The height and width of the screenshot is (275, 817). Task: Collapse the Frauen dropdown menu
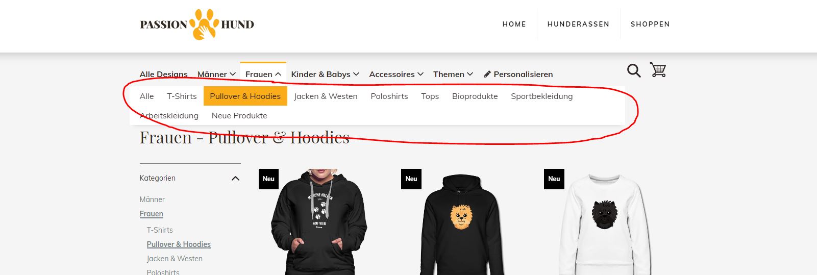(x=263, y=74)
